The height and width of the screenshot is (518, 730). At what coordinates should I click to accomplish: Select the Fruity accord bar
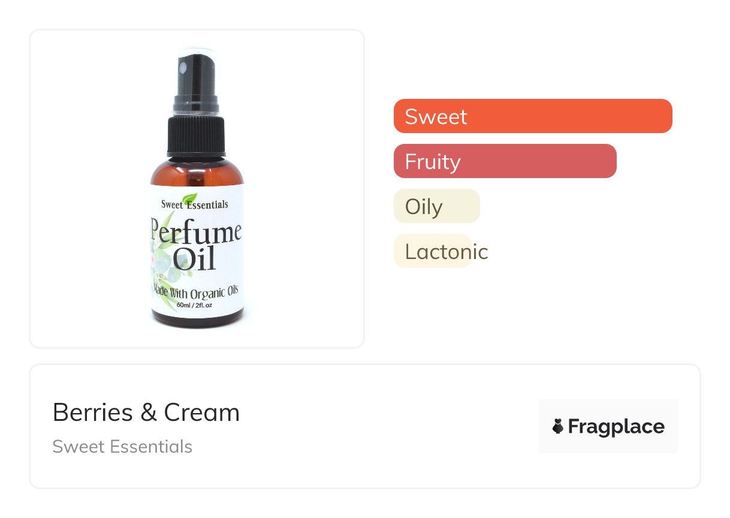tap(505, 161)
